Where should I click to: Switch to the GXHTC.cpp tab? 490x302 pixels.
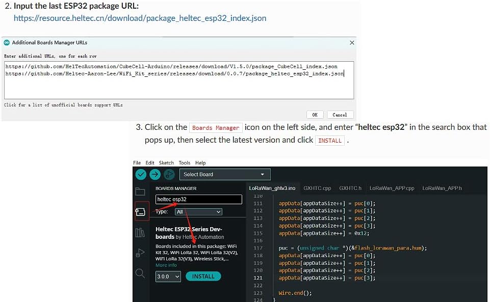click(x=317, y=187)
